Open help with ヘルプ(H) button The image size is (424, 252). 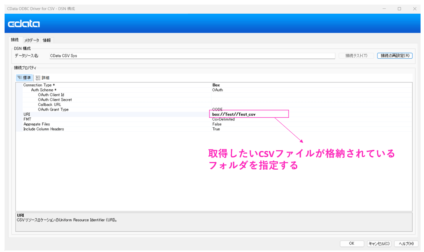406,243
